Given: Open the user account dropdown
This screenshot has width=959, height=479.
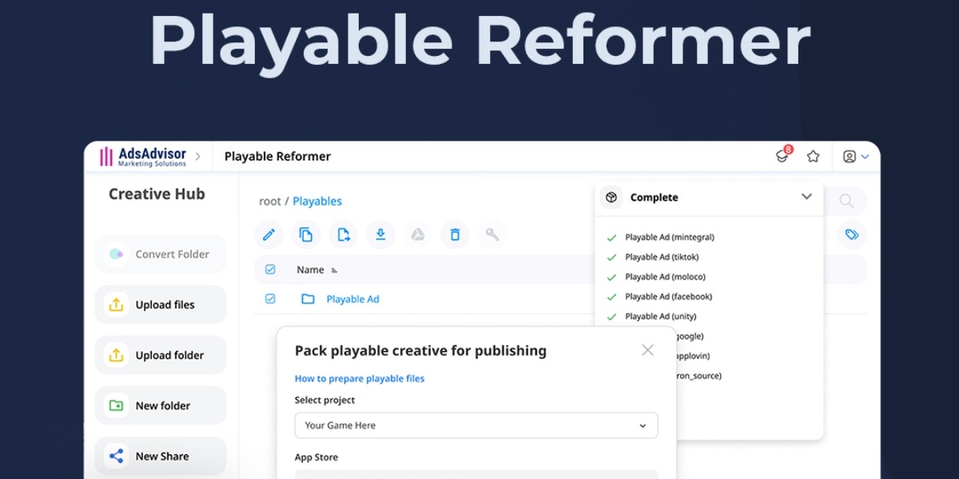Looking at the screenshot, I should [x=856, y=156].
